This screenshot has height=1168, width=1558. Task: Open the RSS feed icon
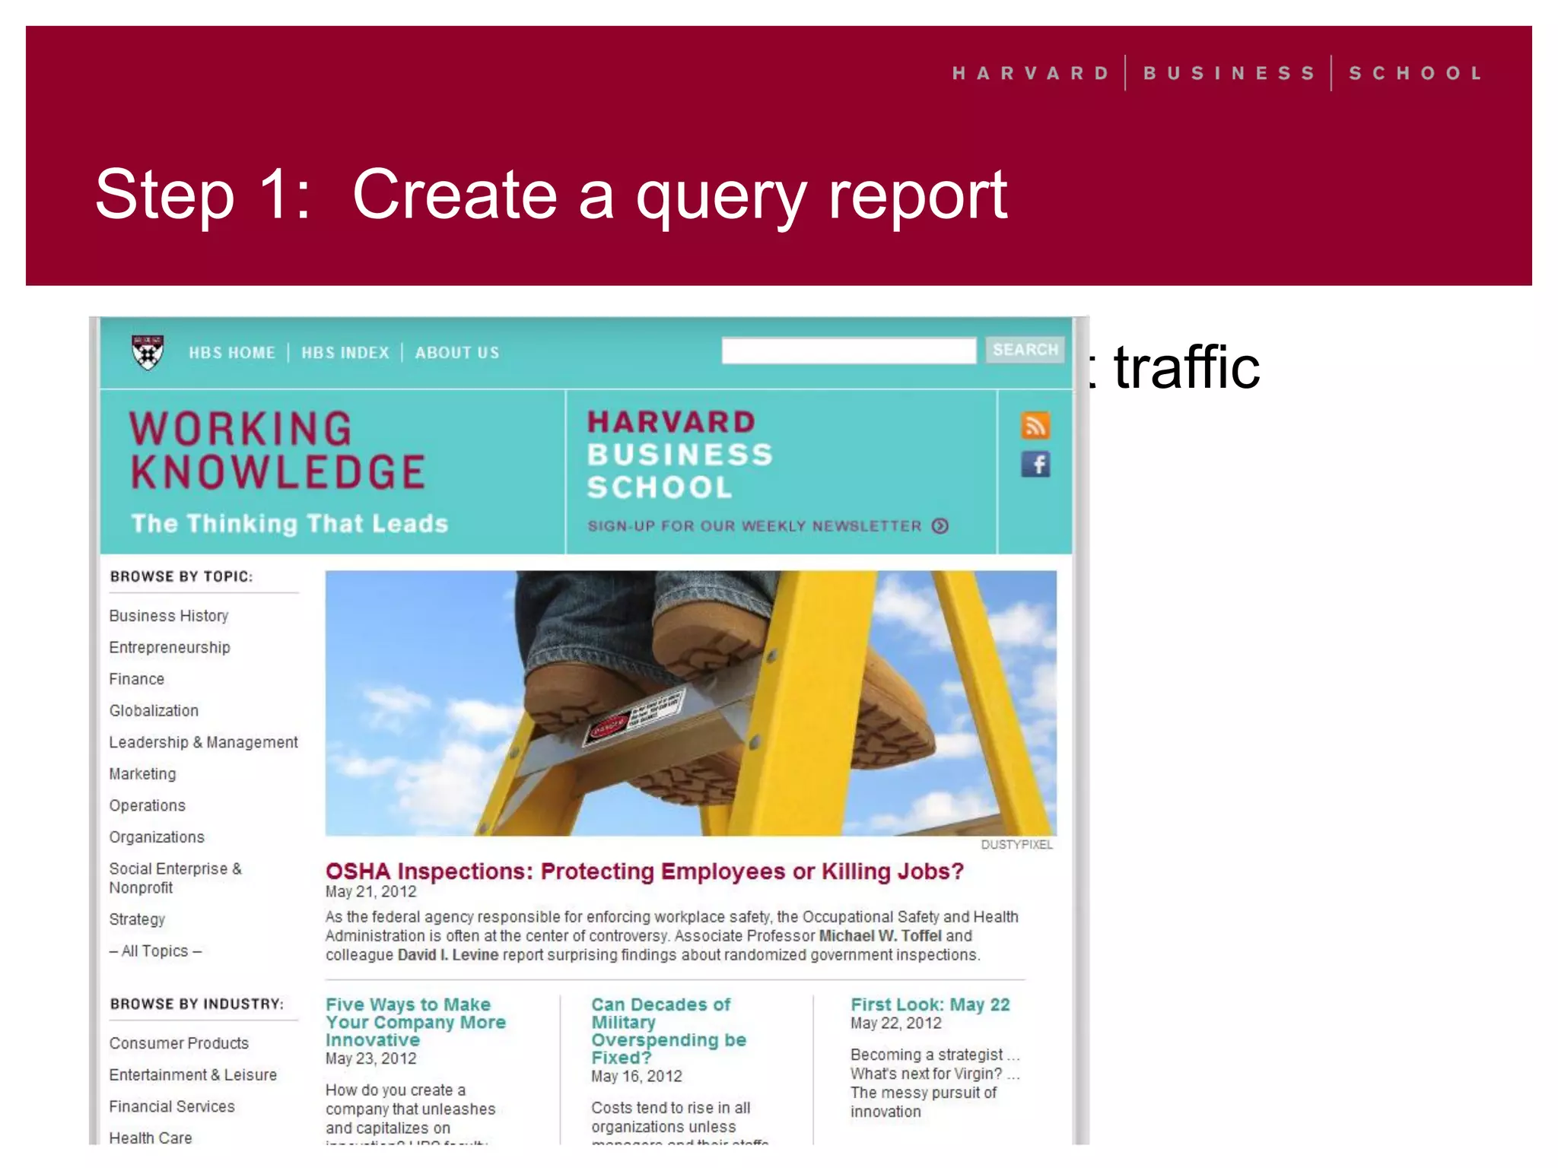(1035, 425)
